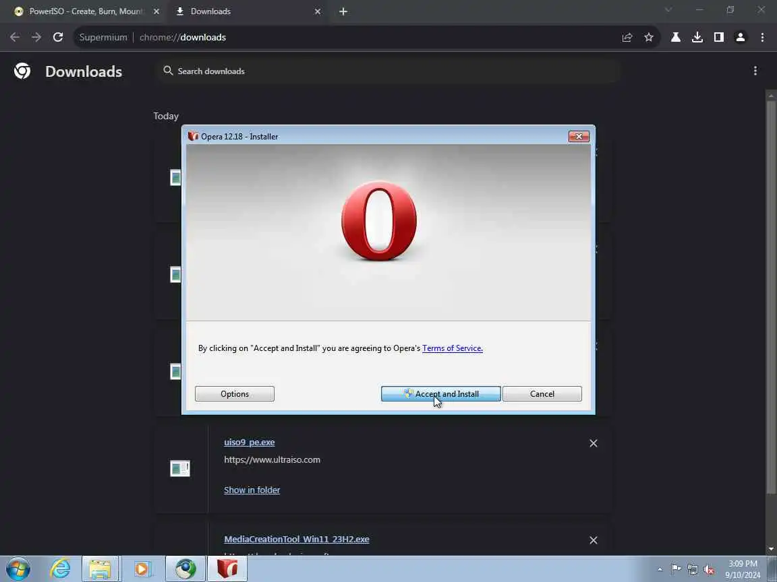Image resolution: width=777 pixels, height=582 pixels.
Task: Open the taskbar clock and date
Action: (x=743, y=569)
